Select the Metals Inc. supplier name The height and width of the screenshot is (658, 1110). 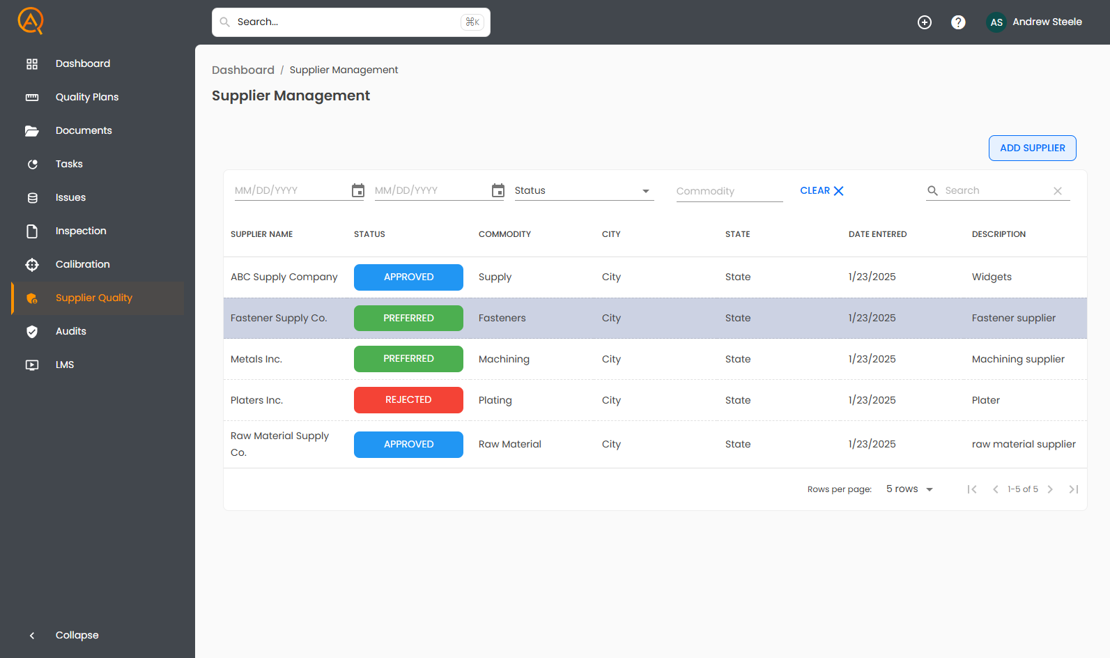click(x=256, y=360)
